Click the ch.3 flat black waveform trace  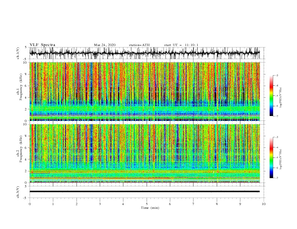(144, 192)
